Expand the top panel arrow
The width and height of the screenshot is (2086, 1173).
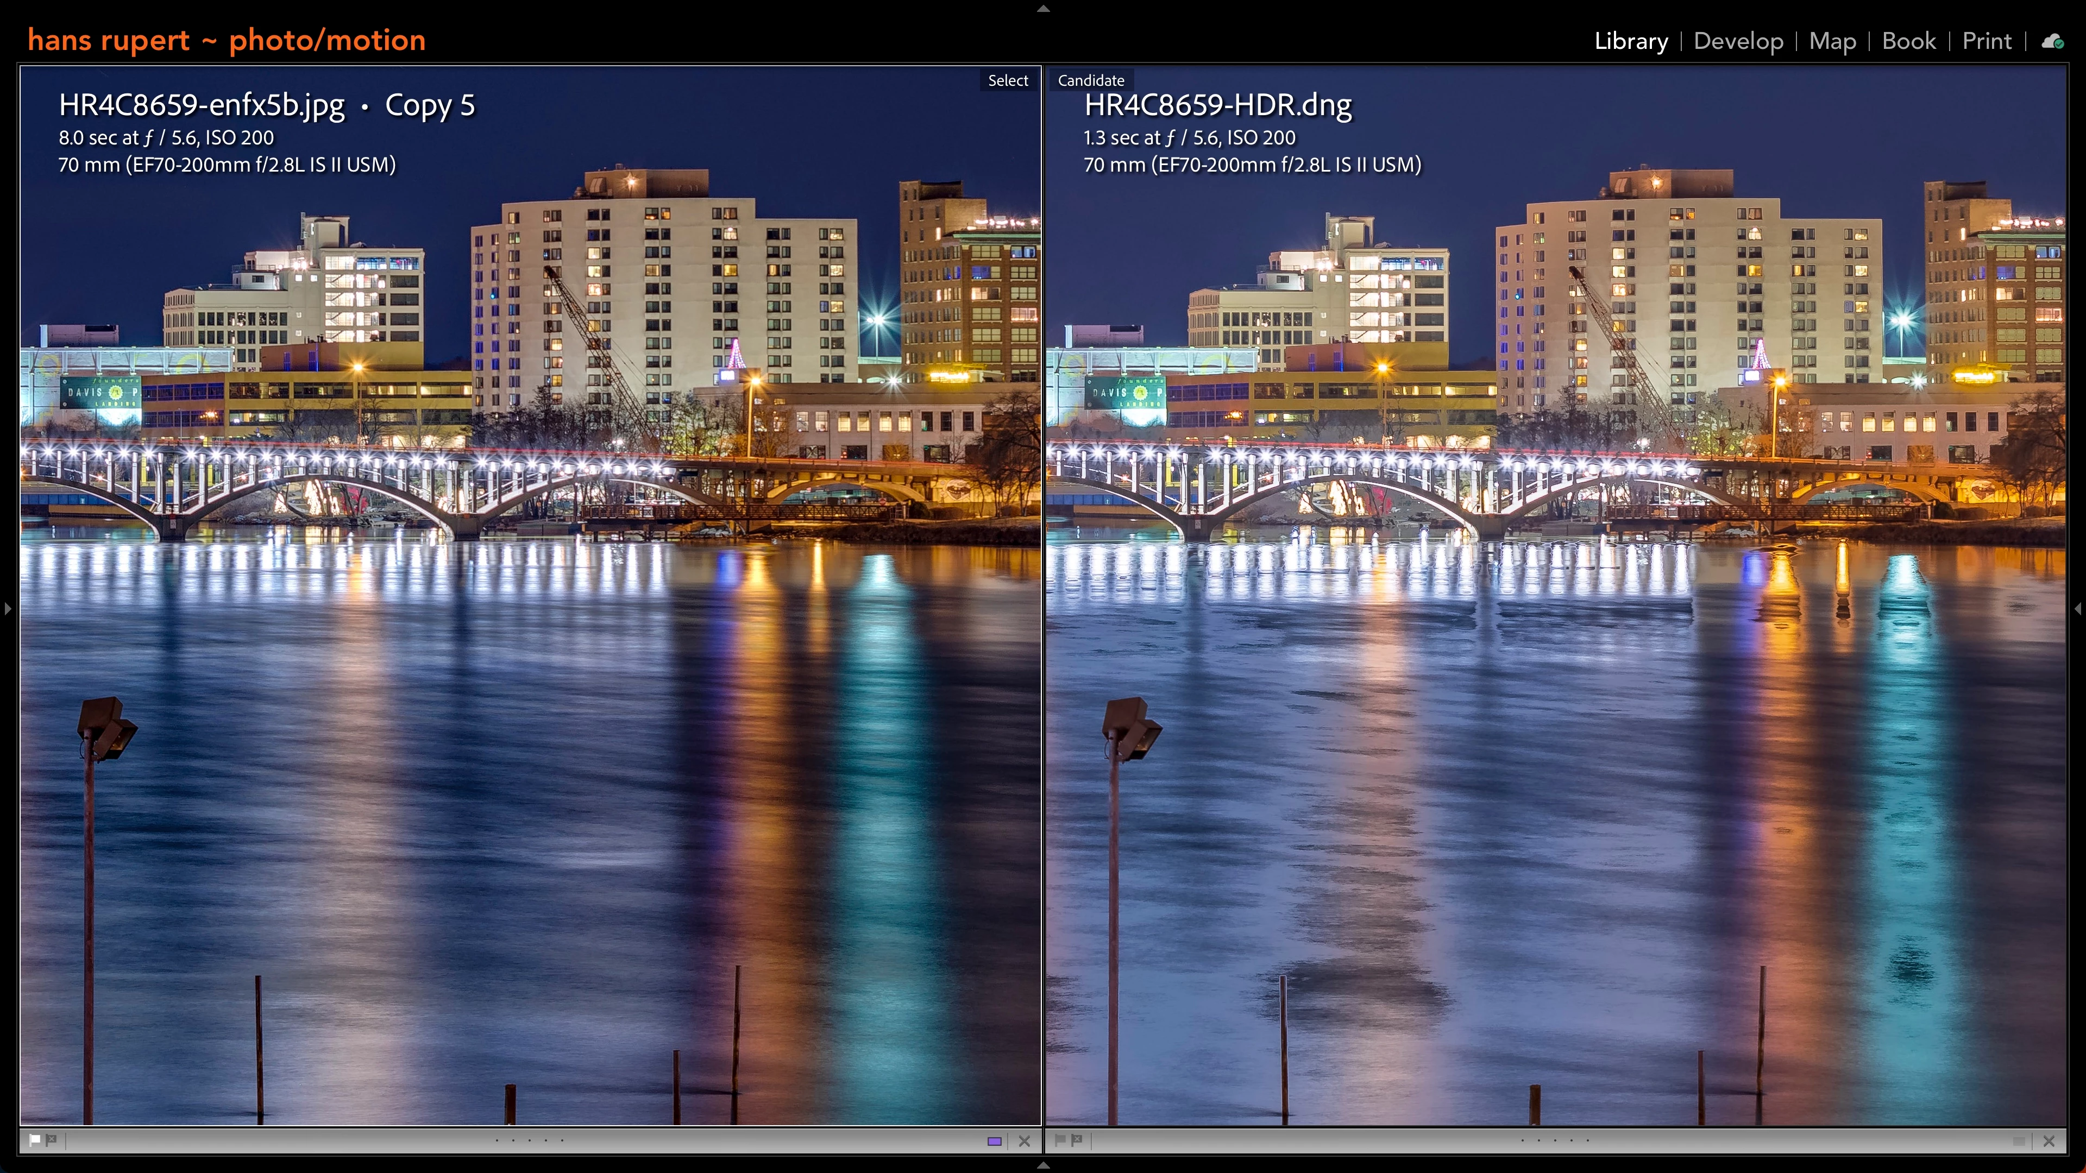pos(1043,8)
